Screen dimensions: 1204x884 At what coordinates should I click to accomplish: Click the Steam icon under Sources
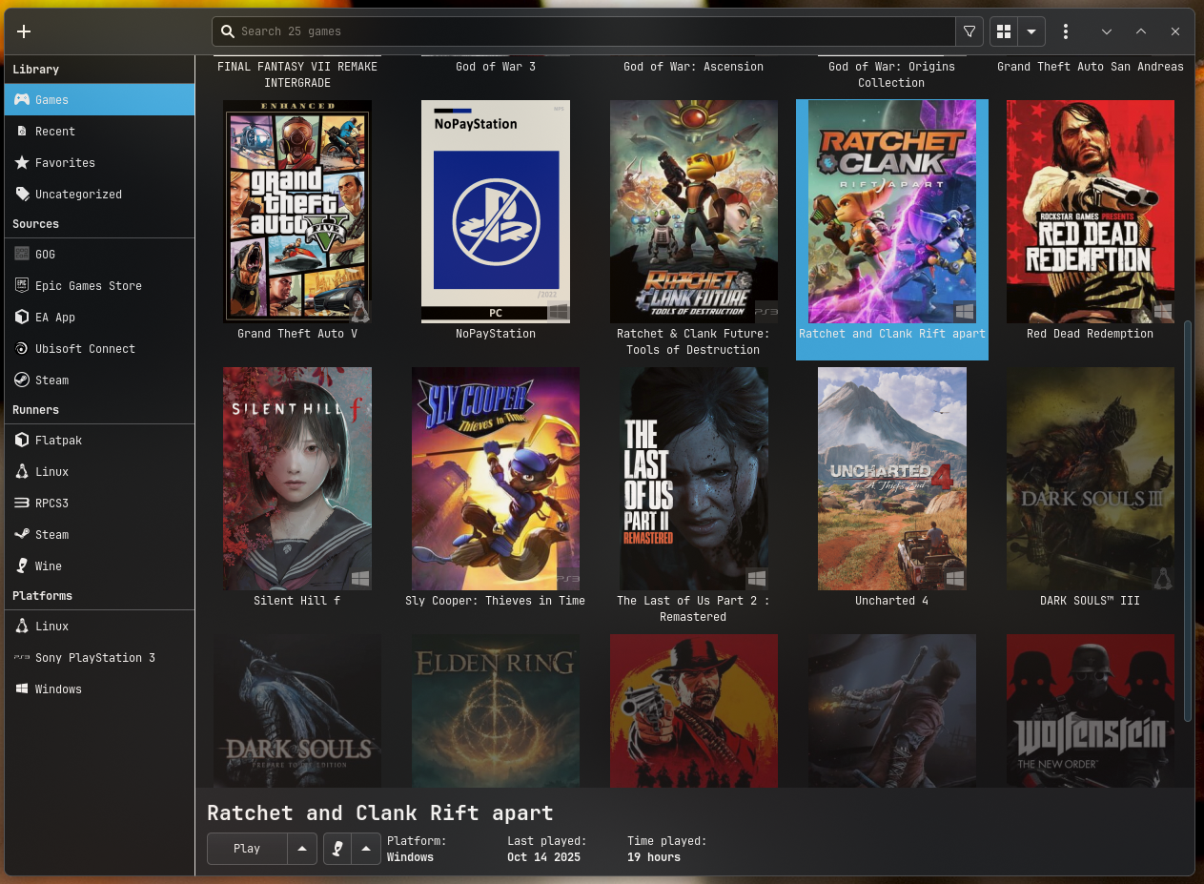[x=22, y=380]
